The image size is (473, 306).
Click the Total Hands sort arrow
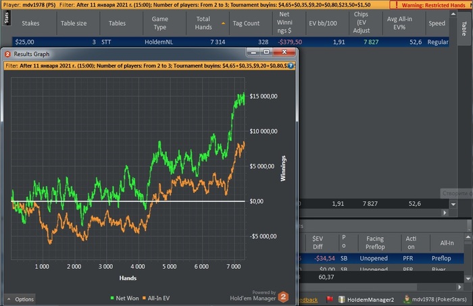(223, 23)
